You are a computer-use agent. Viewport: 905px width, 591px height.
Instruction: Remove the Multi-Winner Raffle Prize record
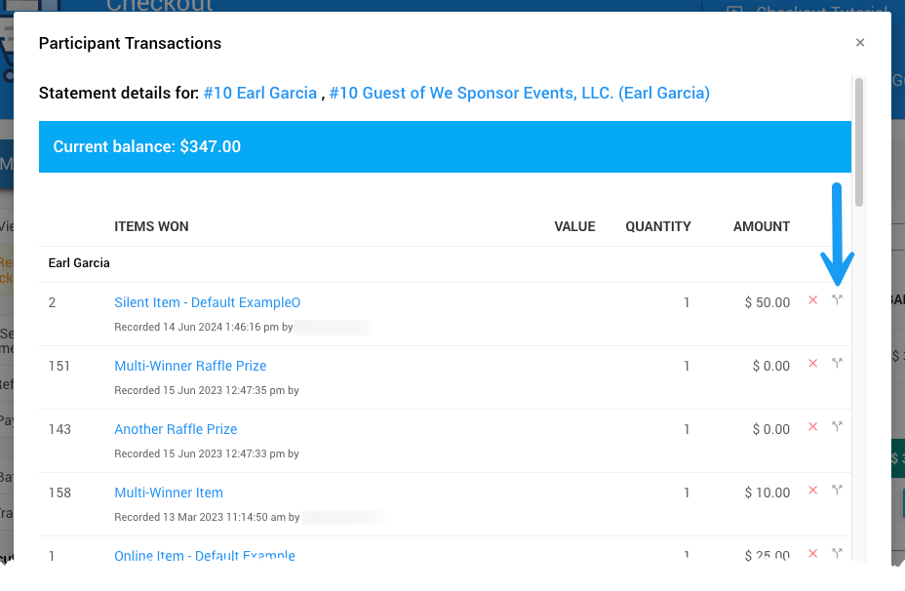click(812, 364)
